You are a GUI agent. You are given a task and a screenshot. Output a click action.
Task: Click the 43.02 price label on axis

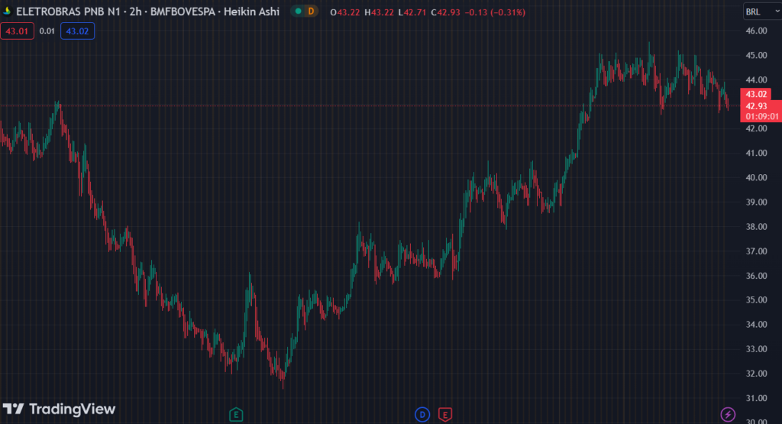(x=756, y=94)
